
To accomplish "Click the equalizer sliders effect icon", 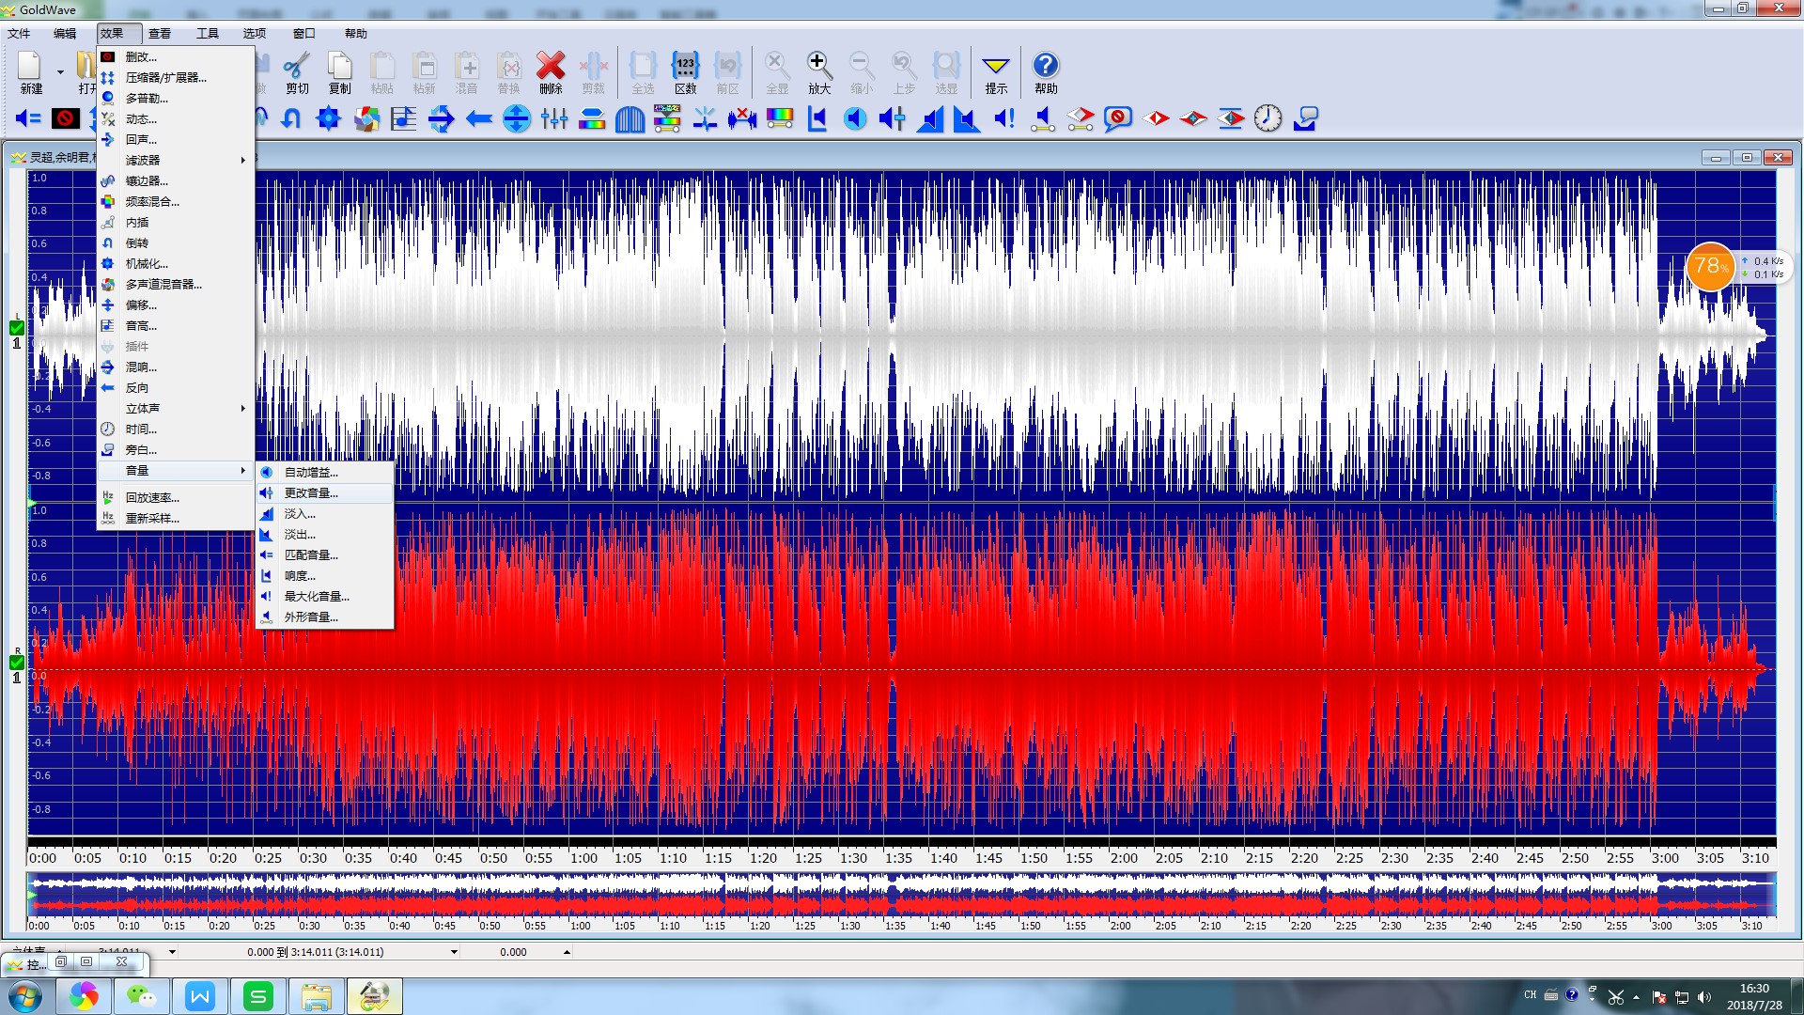I will (x=554, y=118).
